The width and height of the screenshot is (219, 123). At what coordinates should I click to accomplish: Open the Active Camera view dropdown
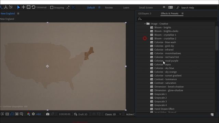click(x=130, y=114)
